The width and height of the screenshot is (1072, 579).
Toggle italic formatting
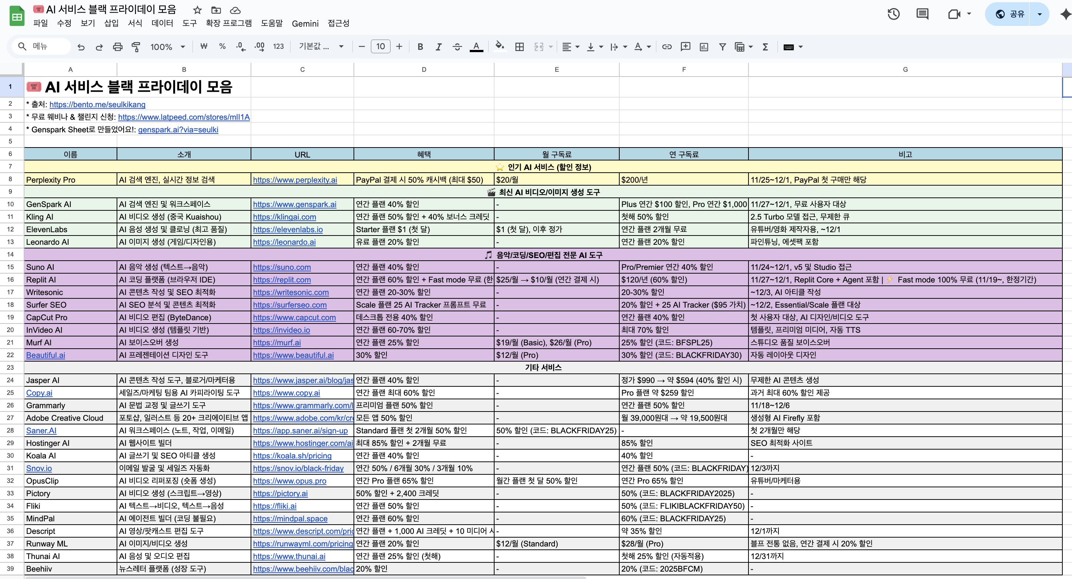[438, 47]
